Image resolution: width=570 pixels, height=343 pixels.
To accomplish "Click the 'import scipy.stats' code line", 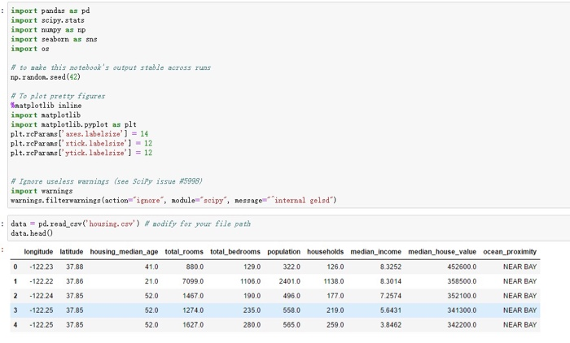I will click(x=47, y=20).
